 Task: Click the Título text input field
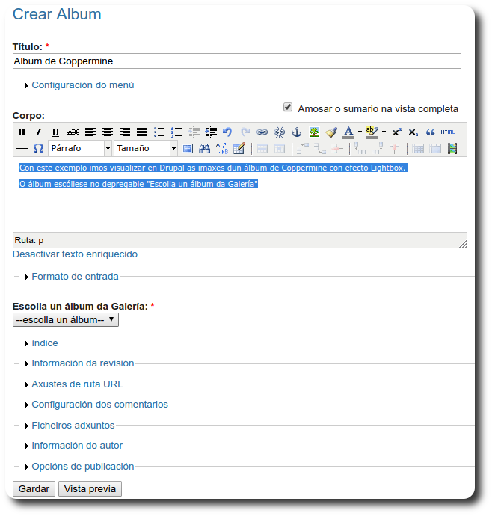coord(236,61)
